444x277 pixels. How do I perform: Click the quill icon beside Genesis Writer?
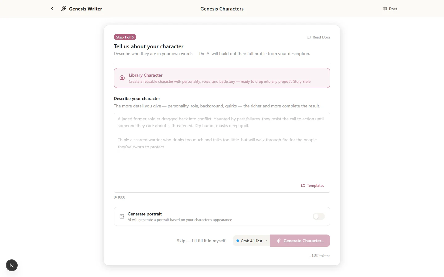(63, 9)
